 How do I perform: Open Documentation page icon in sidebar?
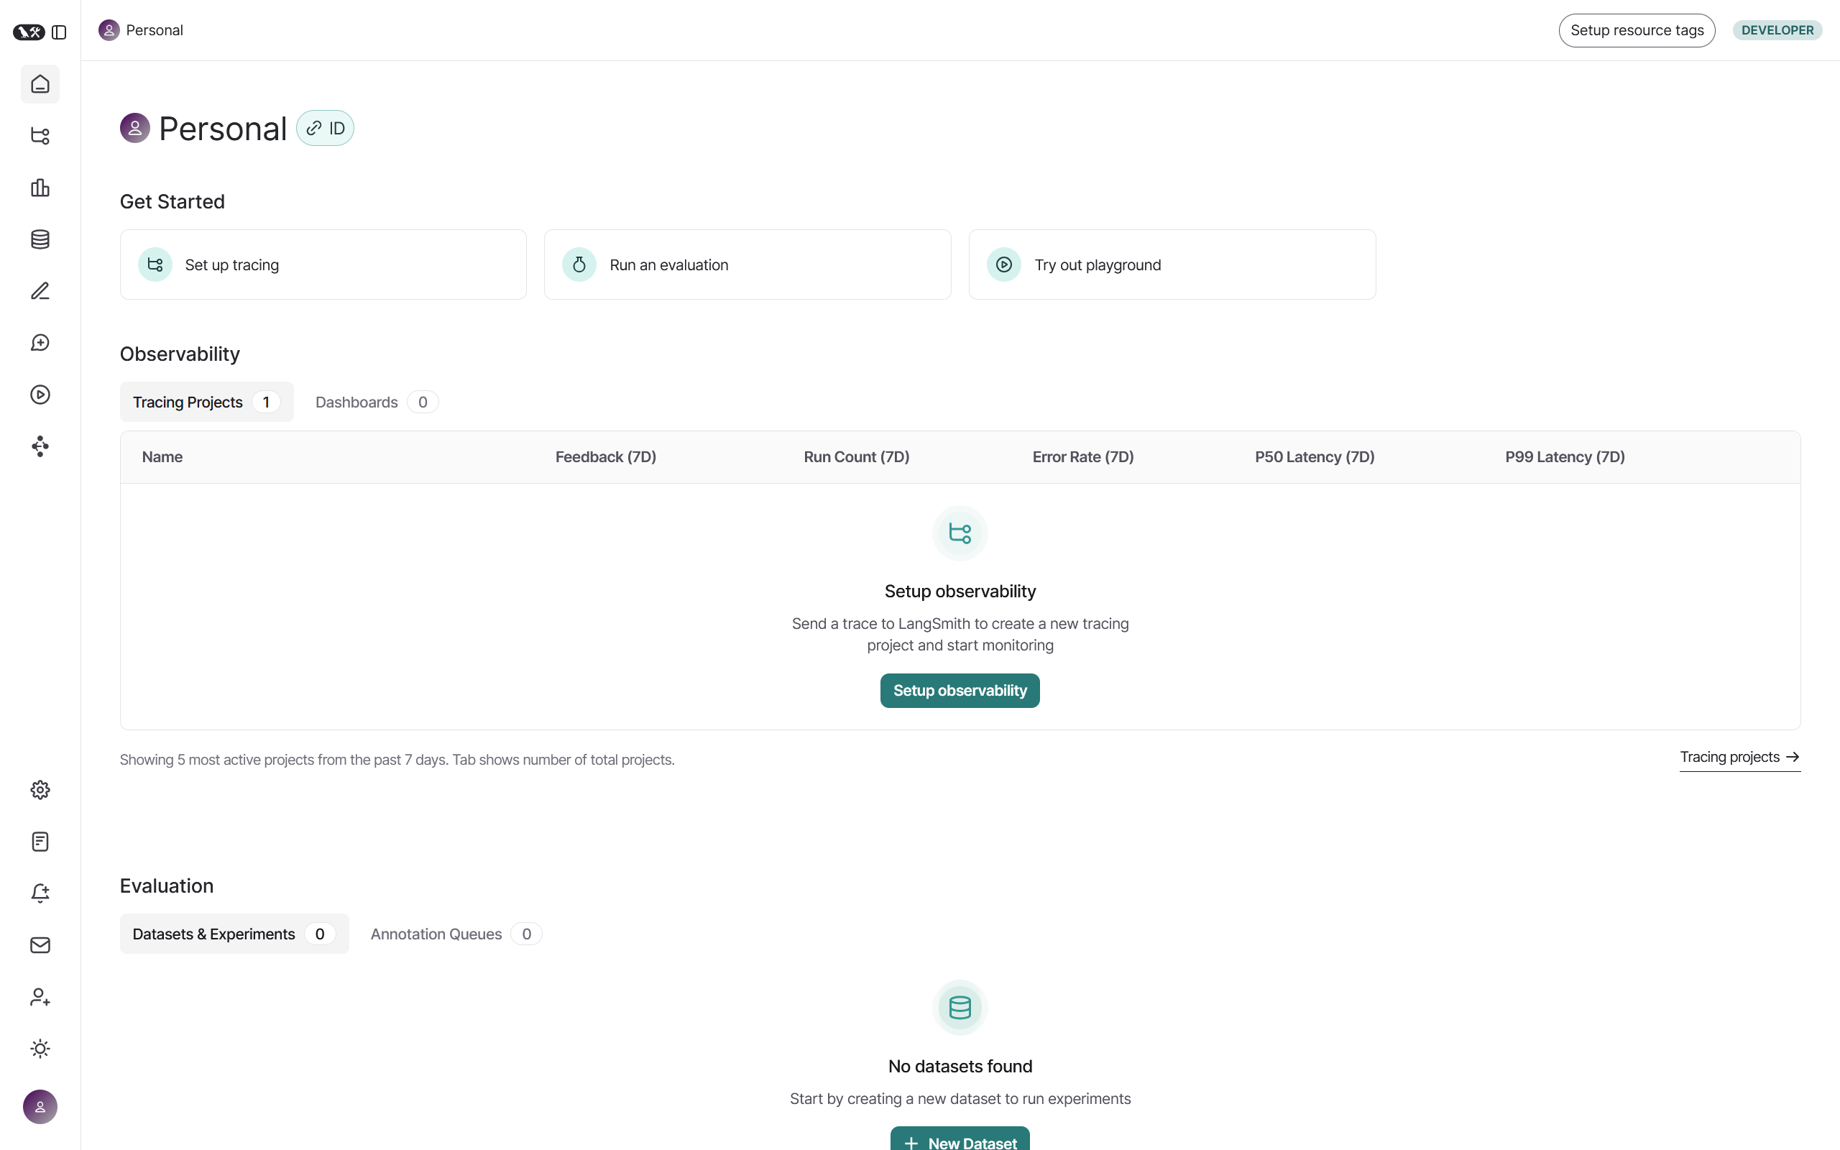(x=40, y=842)
